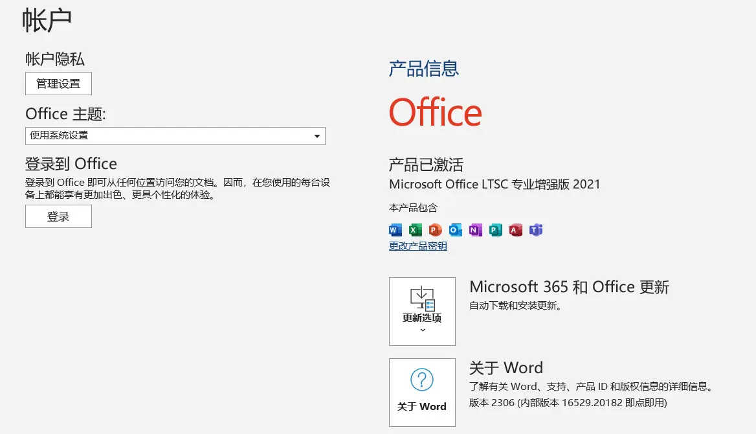Click the 管理设置 privacy button
Screen dimensions: 756x434
coord(58,84)
